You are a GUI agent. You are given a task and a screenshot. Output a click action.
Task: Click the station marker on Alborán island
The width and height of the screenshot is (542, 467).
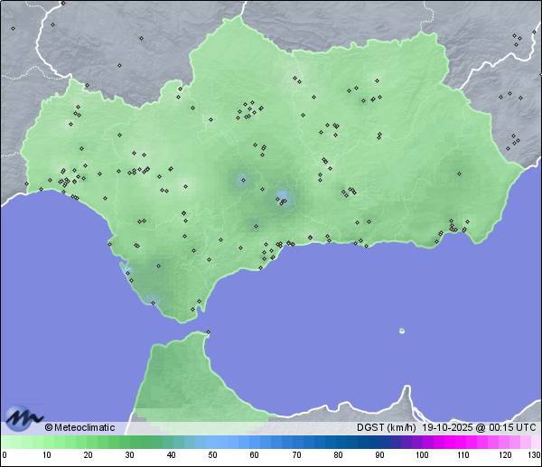tap(401, 331)
